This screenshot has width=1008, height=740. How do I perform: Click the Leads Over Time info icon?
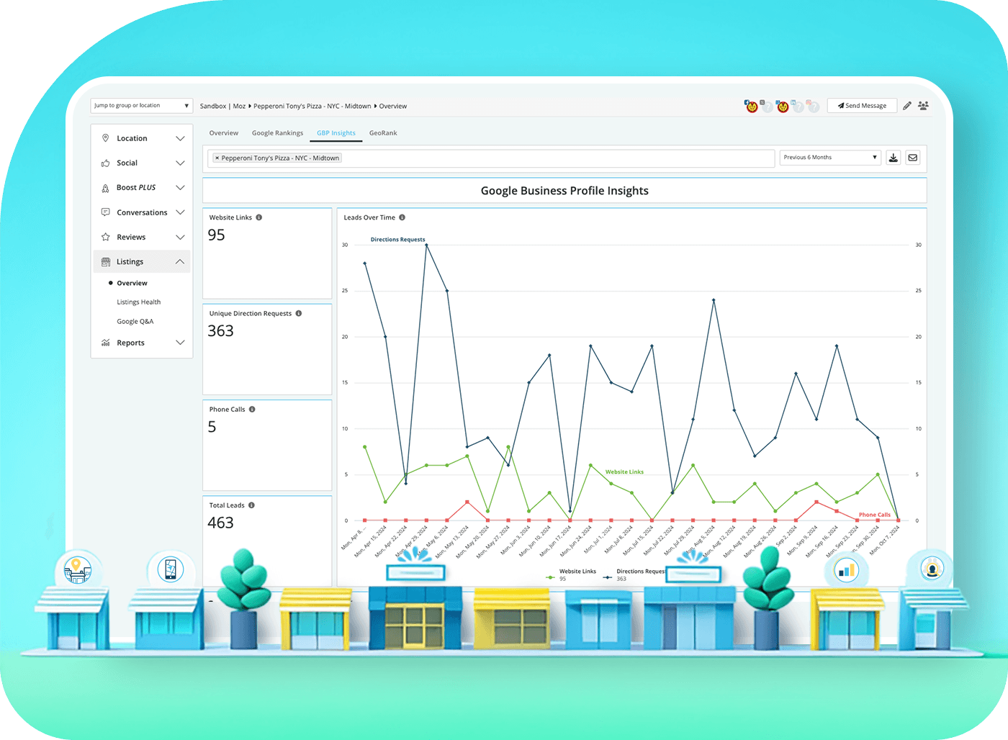[x=402, y=217]
